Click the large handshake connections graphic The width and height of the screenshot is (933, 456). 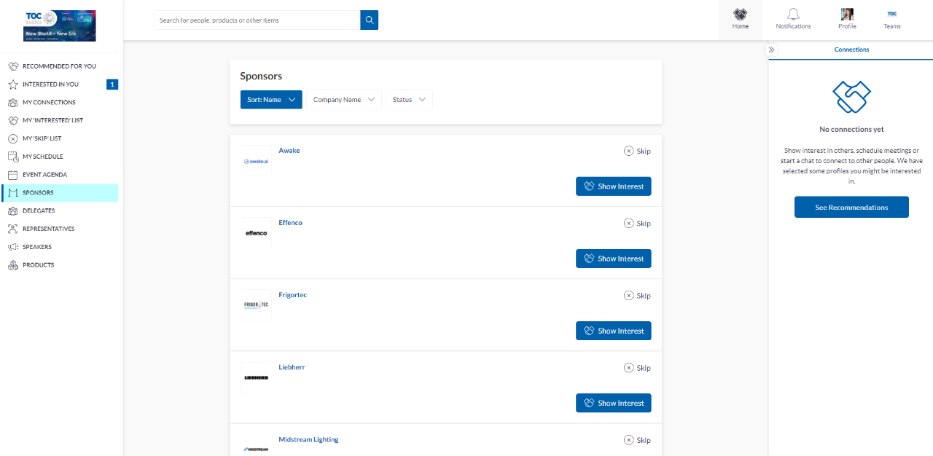(x=851, y=97)
